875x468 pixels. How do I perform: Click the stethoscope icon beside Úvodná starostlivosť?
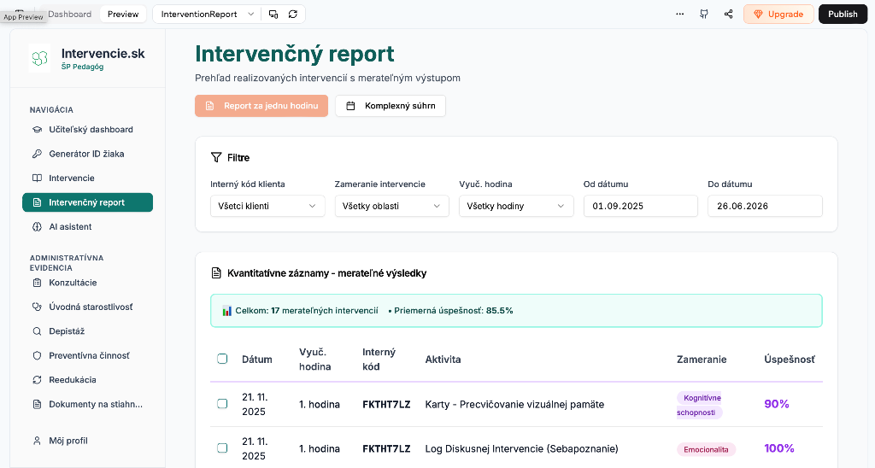(37, 307)
